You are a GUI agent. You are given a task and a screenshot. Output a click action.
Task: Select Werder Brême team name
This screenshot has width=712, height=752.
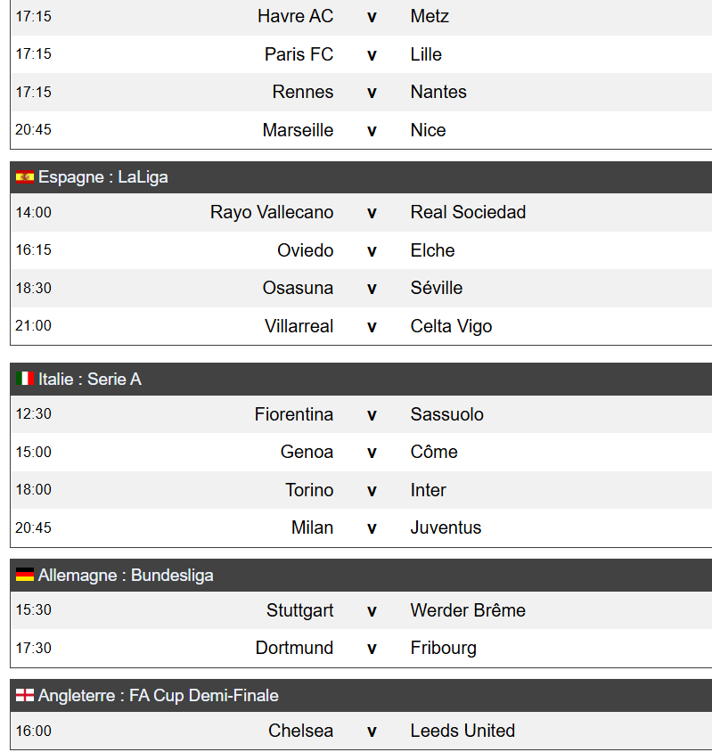point(468,610)
